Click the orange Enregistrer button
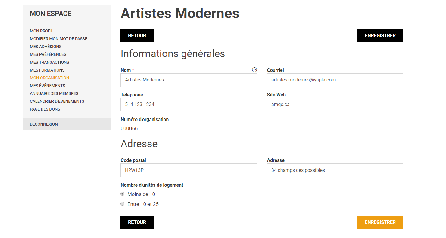 [380, 222]
